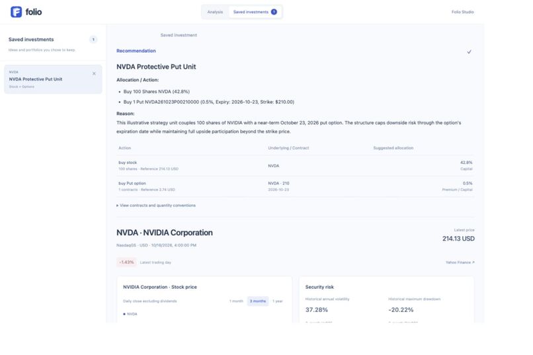Viewport: 533px width, 355px height.
Task: Click the 214.13 USD latest price
Action: (458, 239)
